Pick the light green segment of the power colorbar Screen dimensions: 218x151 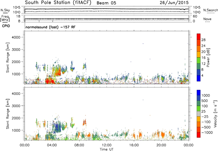tap(199, 60)
